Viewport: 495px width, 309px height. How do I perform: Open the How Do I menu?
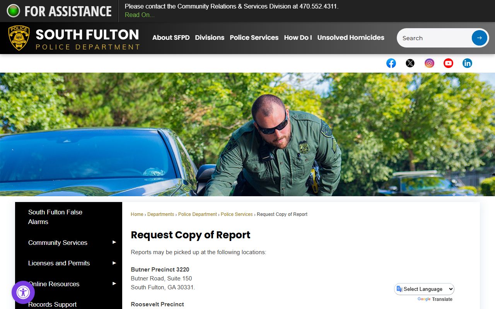[298, 37]
